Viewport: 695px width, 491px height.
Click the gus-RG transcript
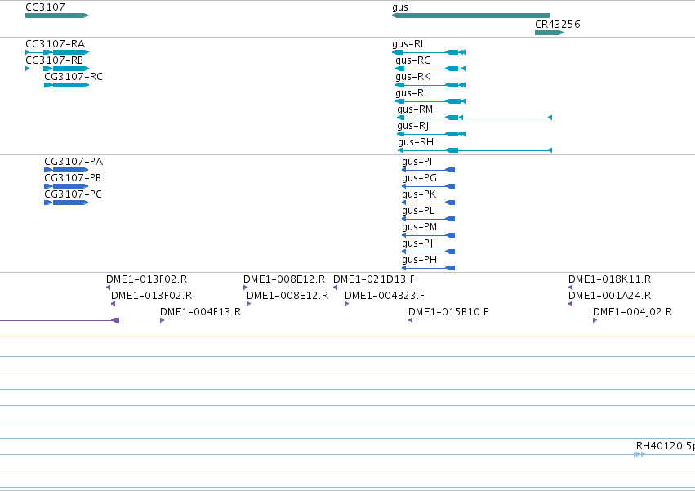(x=430, y=69)
